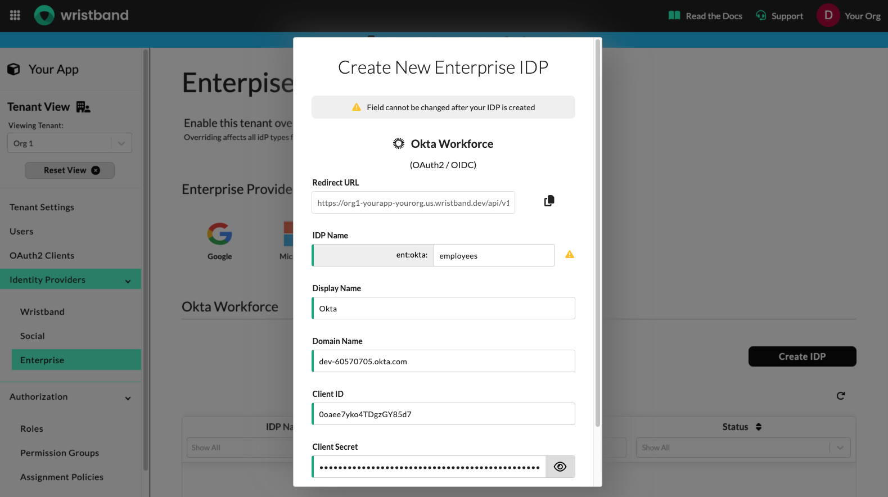Viewport: 888px width, 497px height.
Task: Click the Redirect URL field
Action: tap(413, 202)
